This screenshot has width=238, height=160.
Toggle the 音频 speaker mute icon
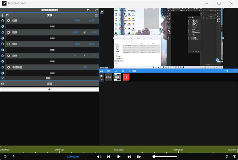2,84
